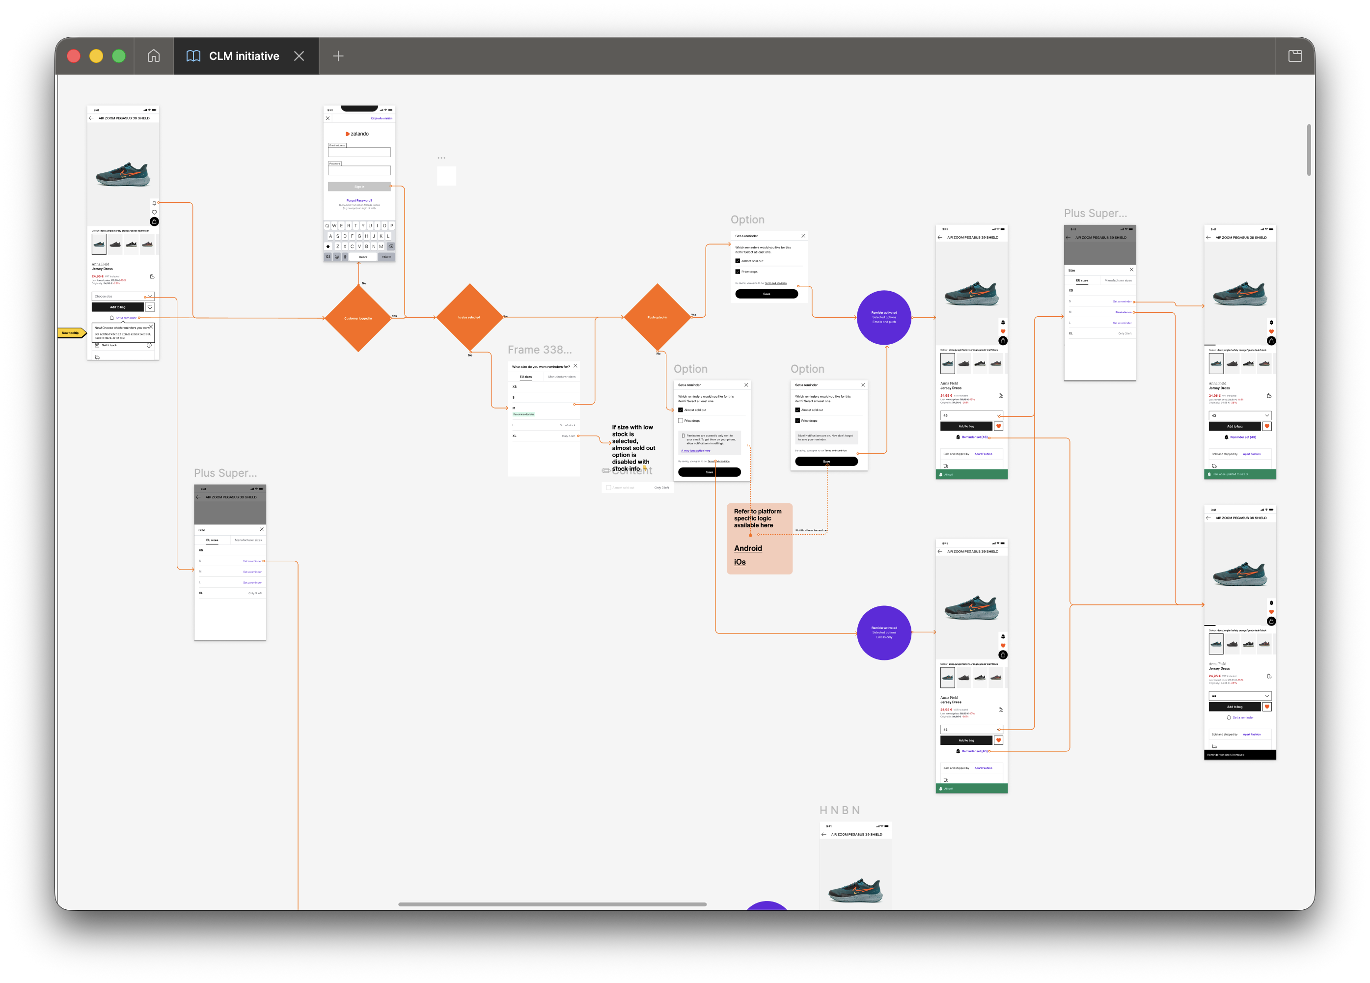Screen dimensions: 1370x983
Task: Click disabled 'Almost sold out' checkbox beside 'Only 3 left'
Action: 608,488
